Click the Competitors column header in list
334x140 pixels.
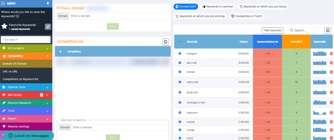74,52
